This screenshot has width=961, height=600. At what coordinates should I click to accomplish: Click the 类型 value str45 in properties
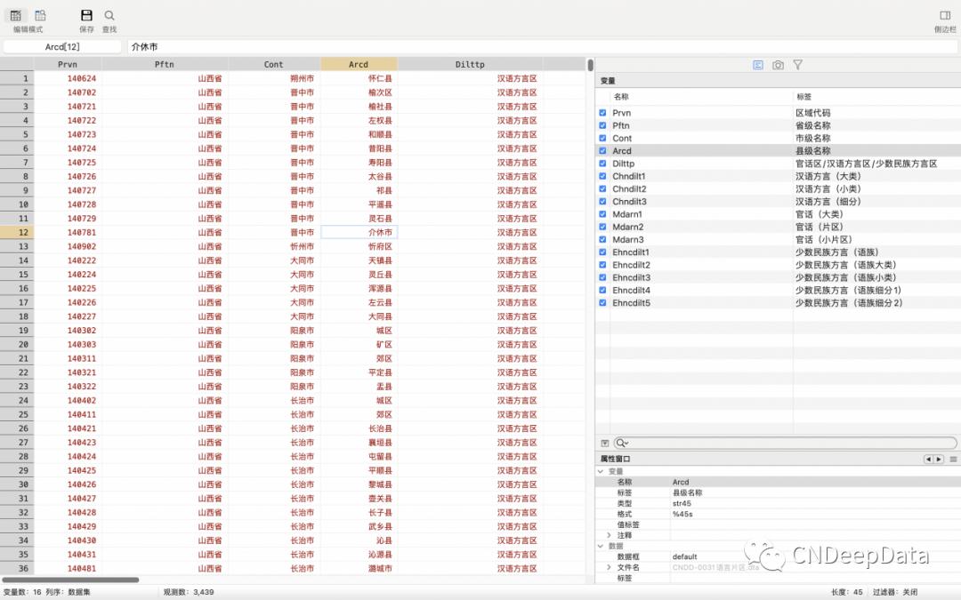point(682,503)
